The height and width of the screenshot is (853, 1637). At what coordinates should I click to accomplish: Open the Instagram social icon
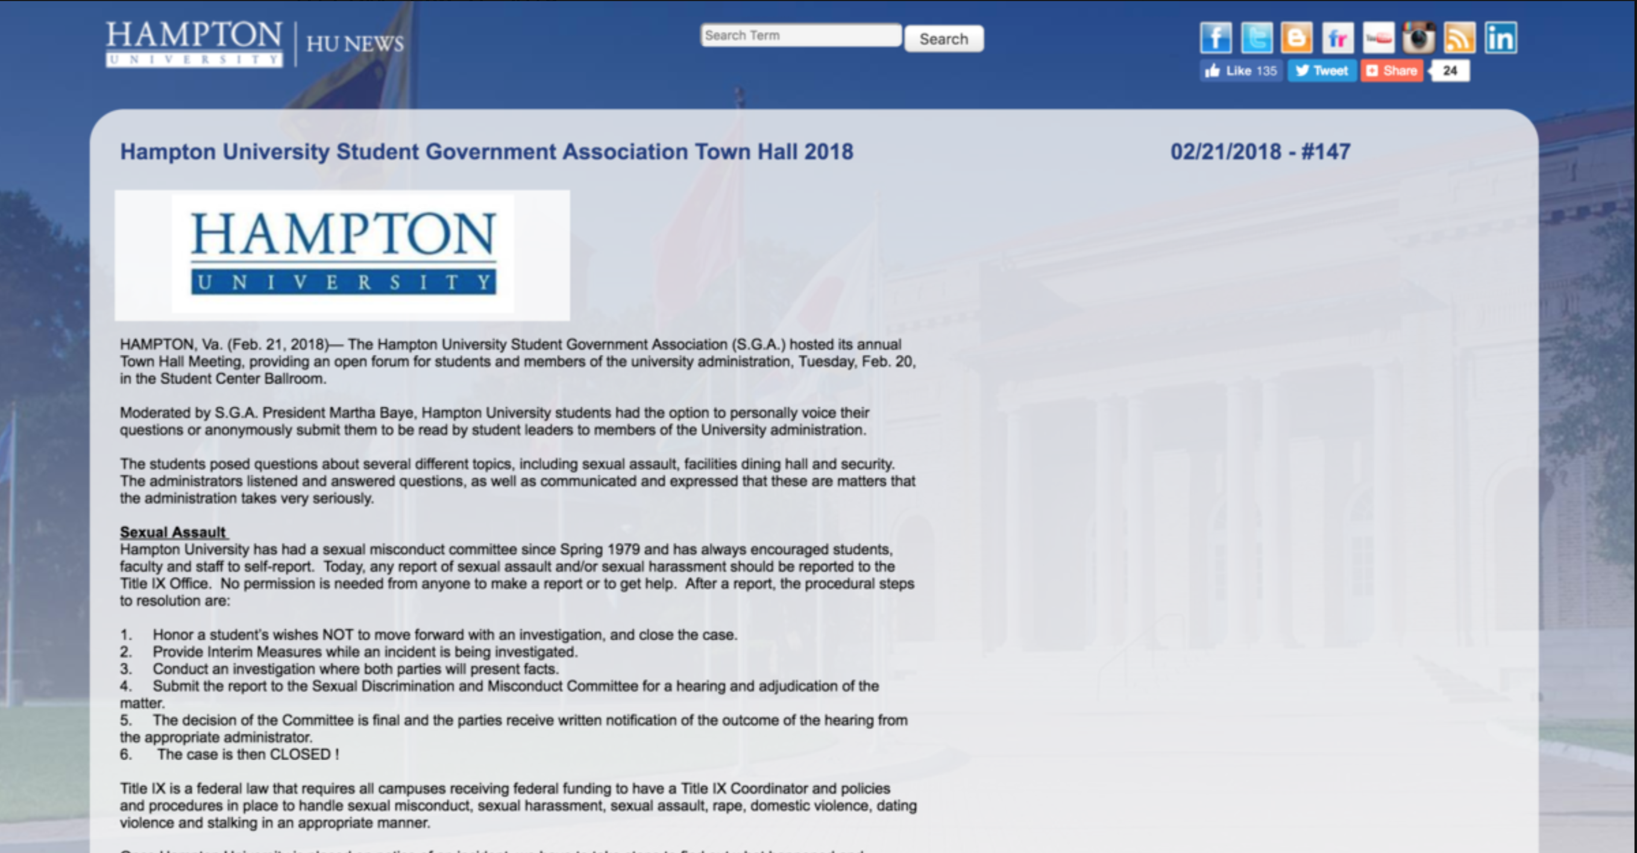click(1419, 37)
